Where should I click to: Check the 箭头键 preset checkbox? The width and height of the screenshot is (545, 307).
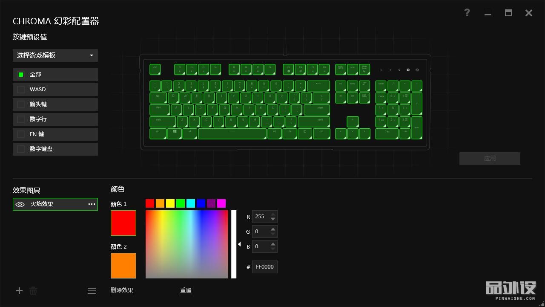click(20, 104)
